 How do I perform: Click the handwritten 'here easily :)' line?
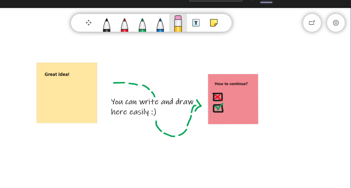(x=133, y=112)
